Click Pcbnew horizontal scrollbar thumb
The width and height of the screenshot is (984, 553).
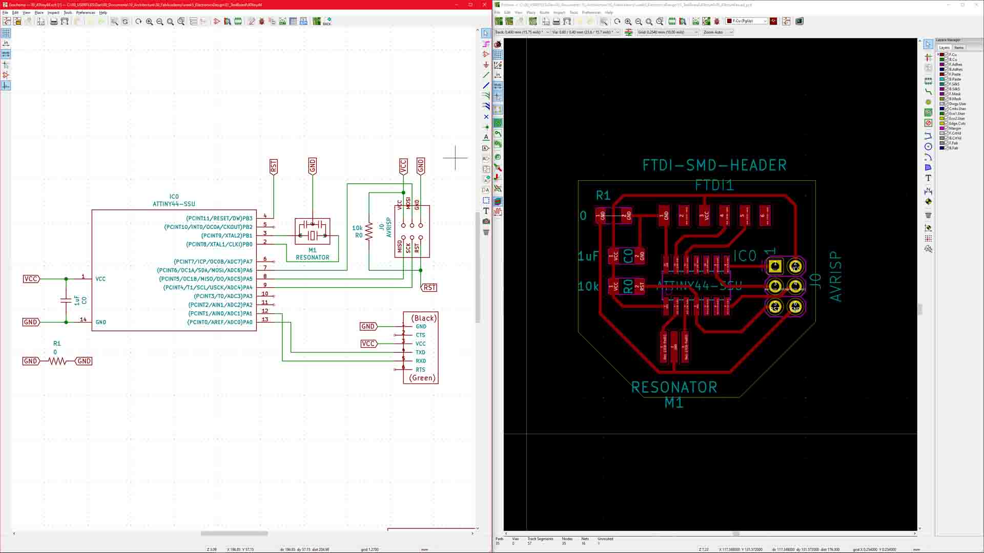[x=736, y=534]
